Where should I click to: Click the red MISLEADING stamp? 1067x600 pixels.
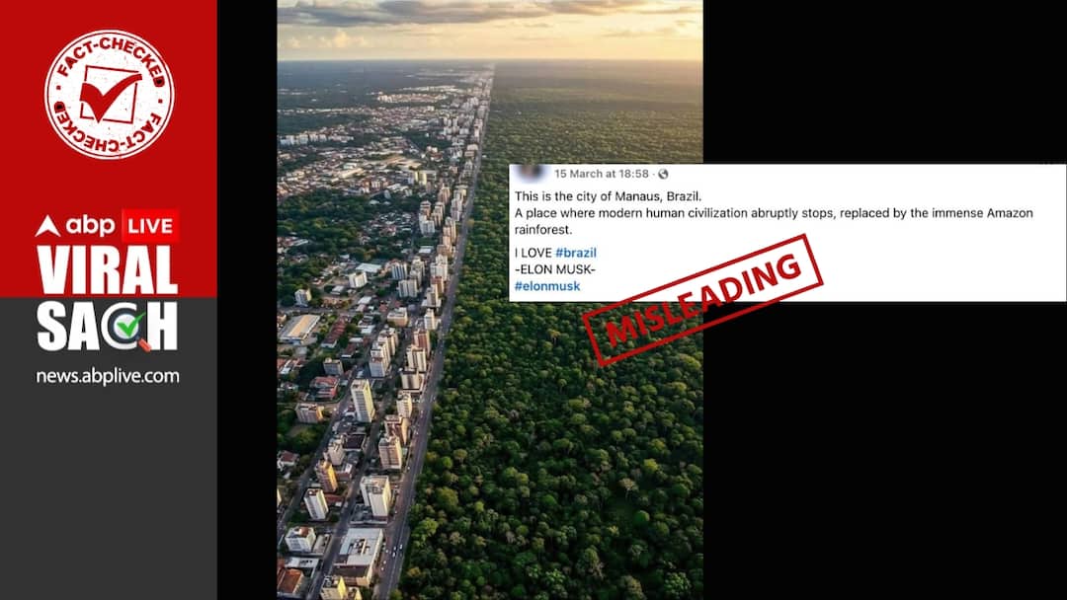tap(703, 300)
